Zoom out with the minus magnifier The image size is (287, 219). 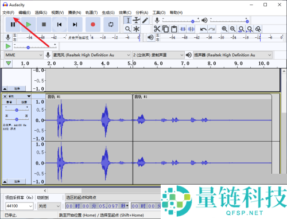pyautogui.click(x=233, y=29)
